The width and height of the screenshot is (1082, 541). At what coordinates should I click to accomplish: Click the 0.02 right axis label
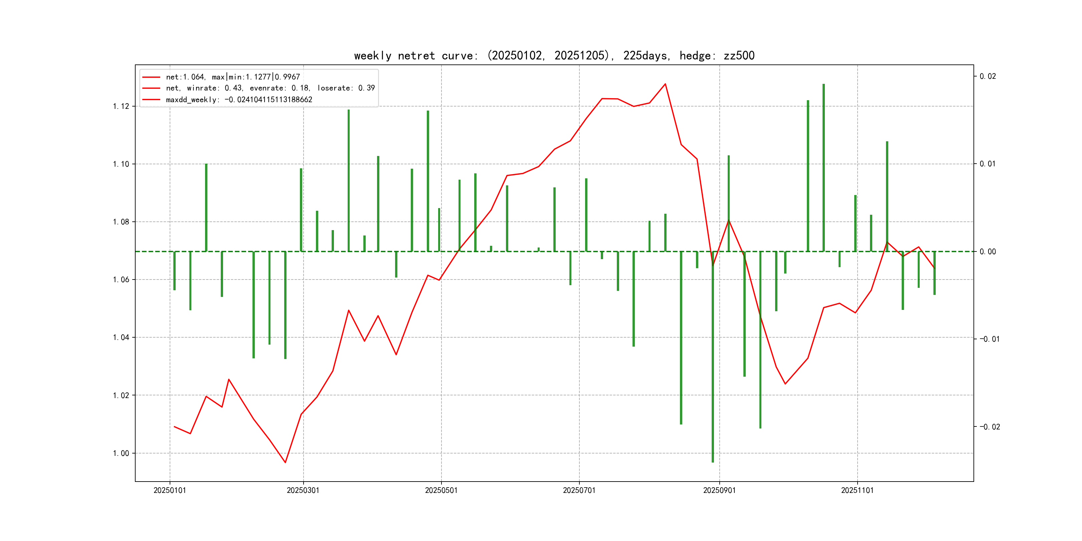tap(987, 76)
